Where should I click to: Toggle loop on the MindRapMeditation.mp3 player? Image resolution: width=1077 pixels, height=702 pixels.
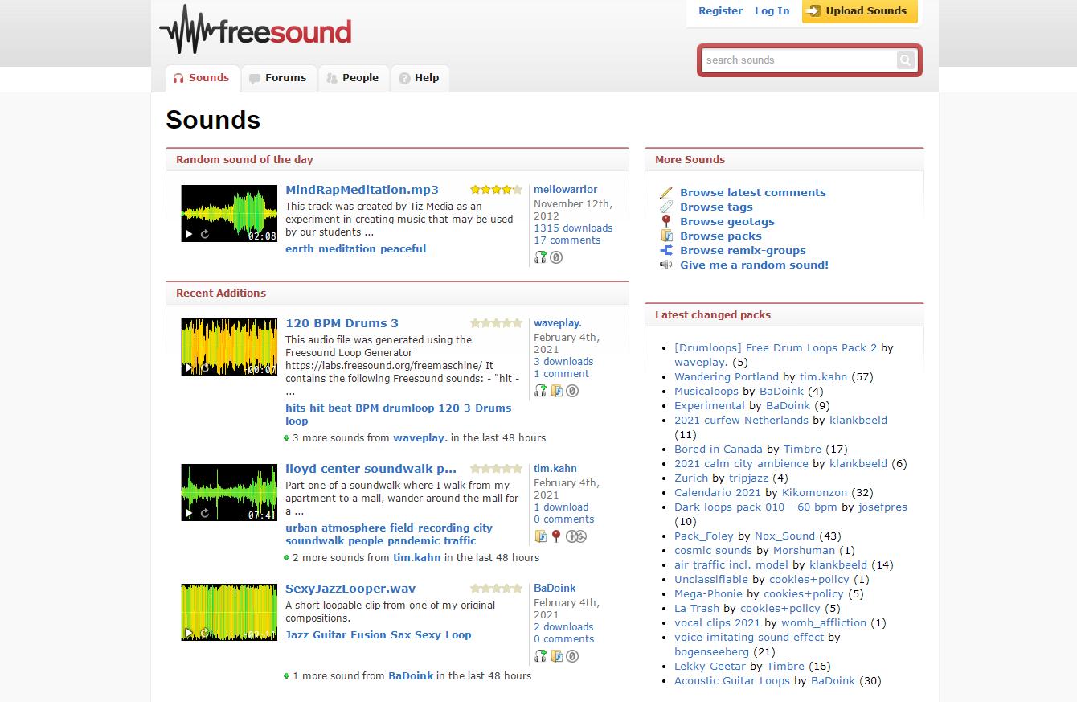(x=205, y=234)
